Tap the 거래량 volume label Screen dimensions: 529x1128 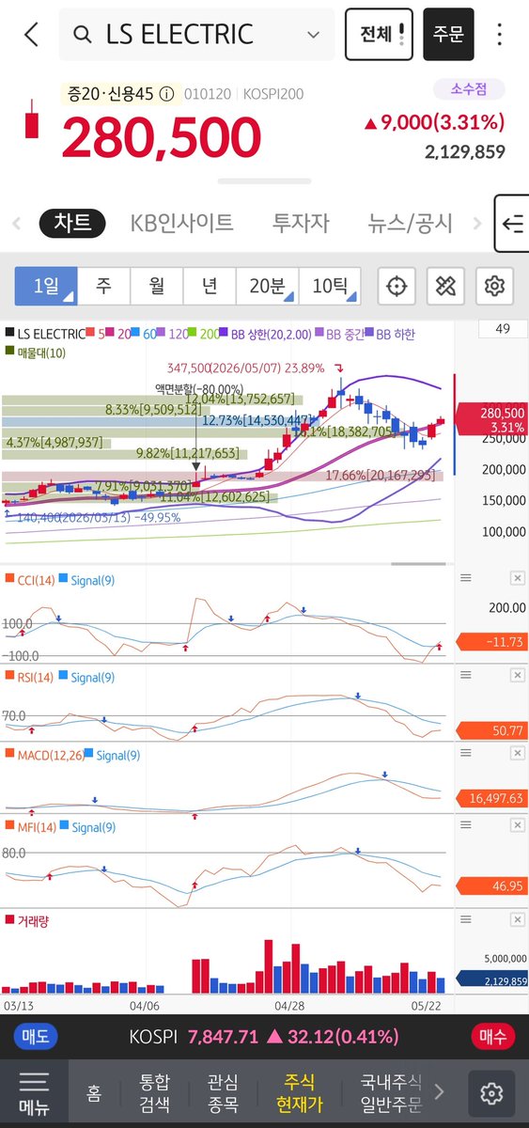27,921
